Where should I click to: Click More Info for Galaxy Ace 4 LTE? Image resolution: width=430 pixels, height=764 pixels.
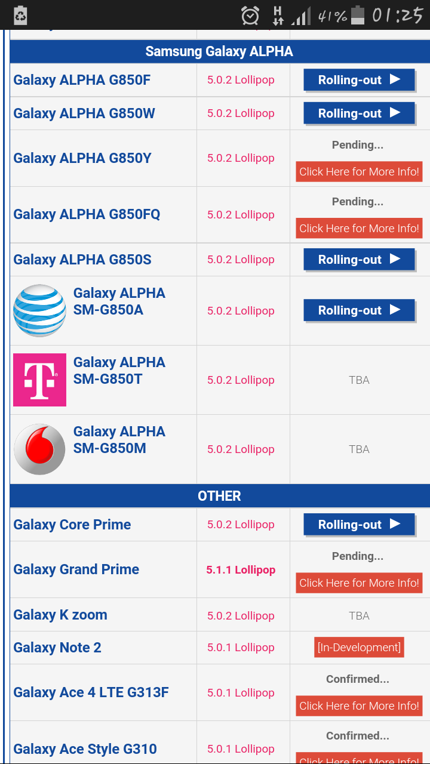[x=359, y=706]
